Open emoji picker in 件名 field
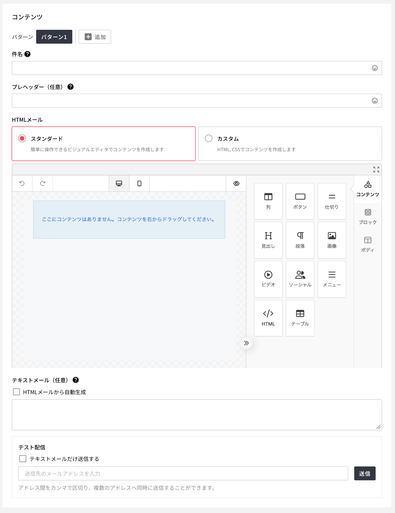 click(374, 68)
